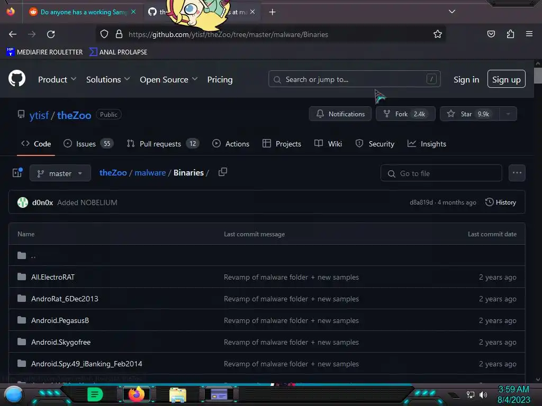Open d0n0x author profile
The height and width of the screenshot is (406, 542).
point(42,202)
